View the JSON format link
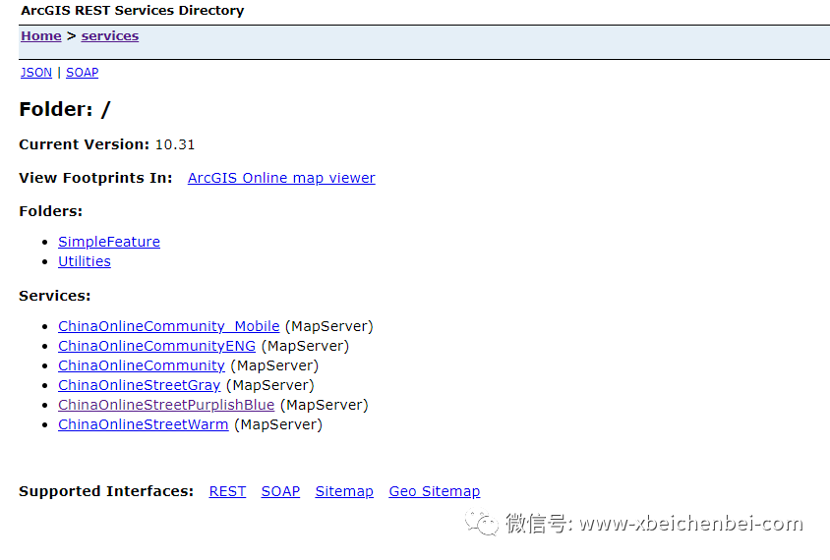This screenshot has width=830, height=560. coord(36,73)
